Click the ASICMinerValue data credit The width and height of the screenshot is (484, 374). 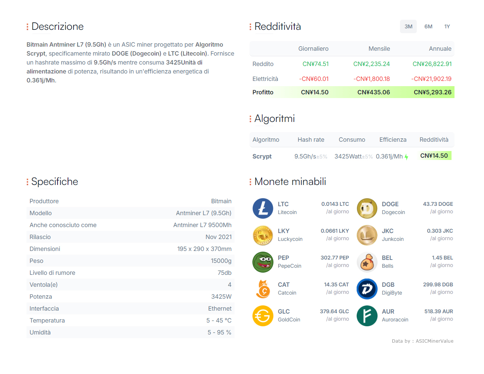[x=434, y=341]
